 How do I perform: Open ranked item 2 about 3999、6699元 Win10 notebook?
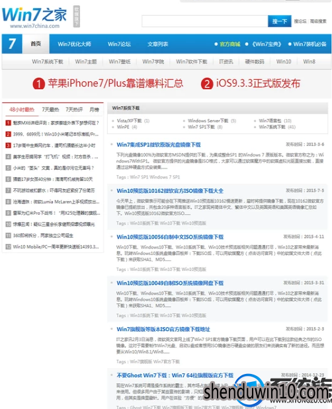pos(56,134)
